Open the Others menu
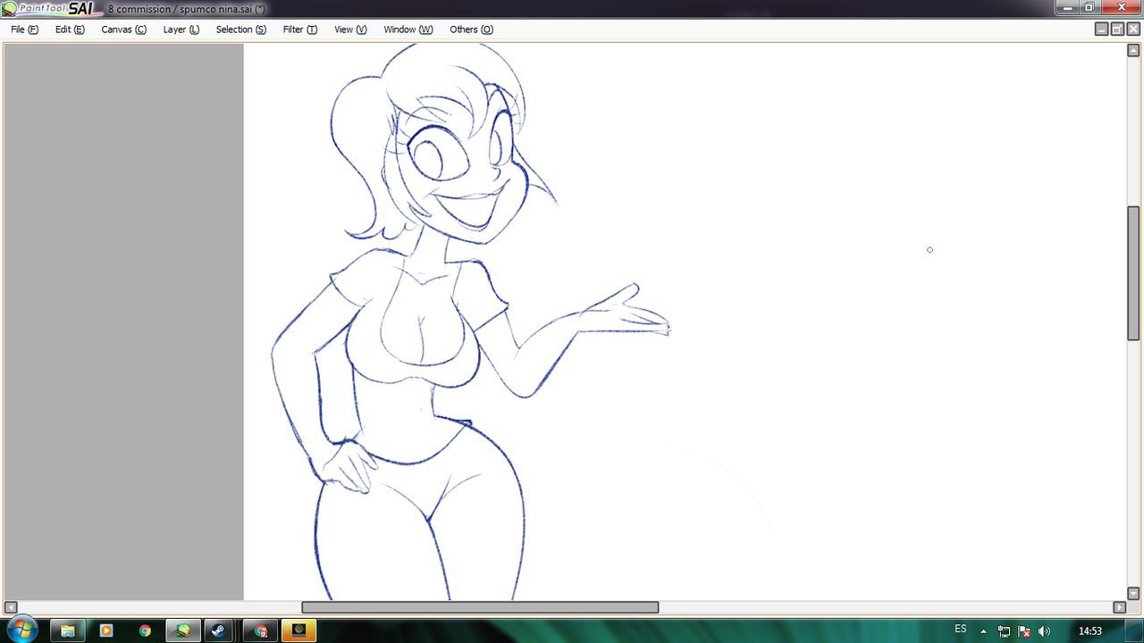This screenshot has width=1144, height=643. (x=471, y=29)
